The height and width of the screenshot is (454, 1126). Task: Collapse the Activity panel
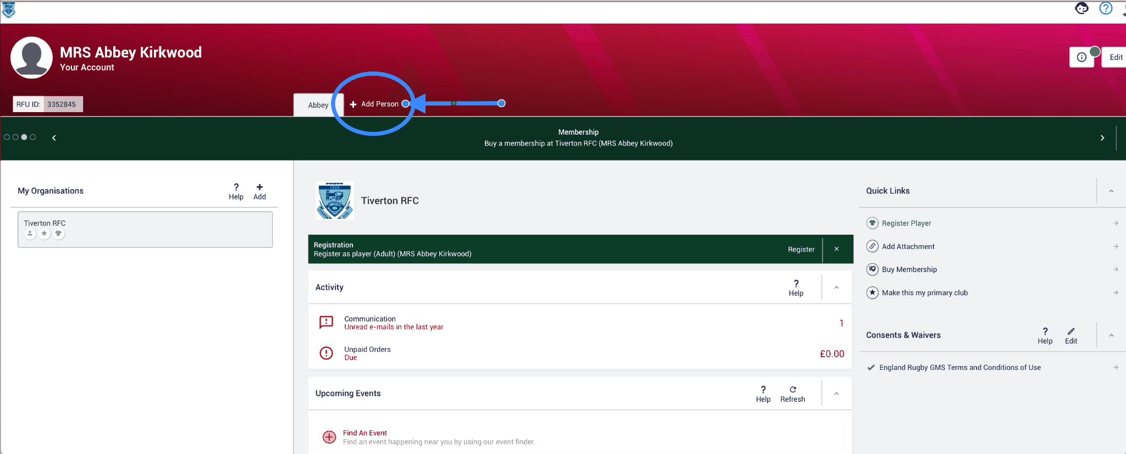click(837, 287)
